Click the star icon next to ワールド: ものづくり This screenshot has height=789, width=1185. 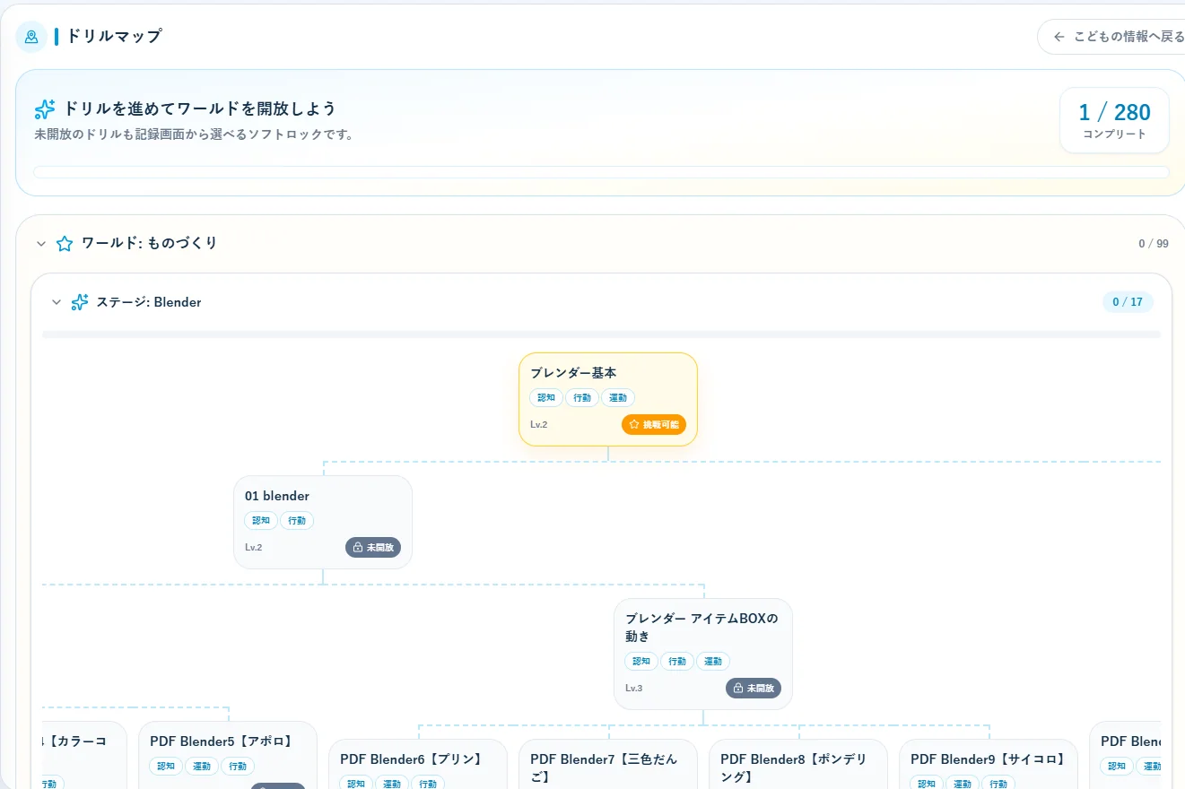[65, 243]
